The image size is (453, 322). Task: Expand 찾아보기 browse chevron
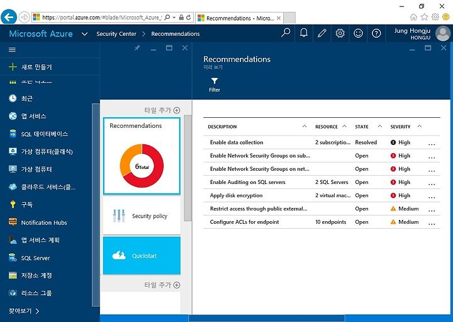(37, 311)
